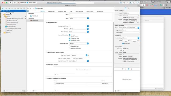This screenshot has width=171, height=96.
Task: Add an embedded binary with plus
Action: [55, 74]
